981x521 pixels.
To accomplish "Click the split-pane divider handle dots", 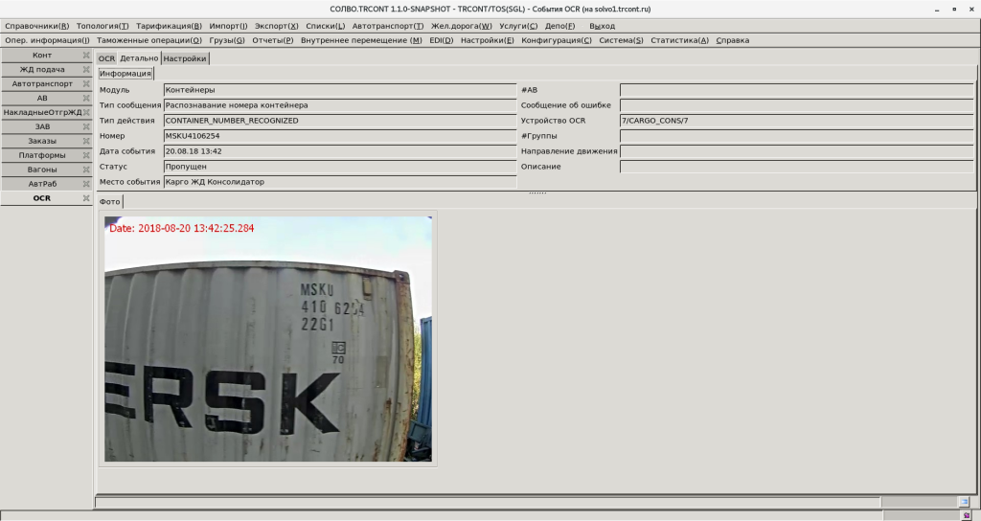I will pos(537,193).
